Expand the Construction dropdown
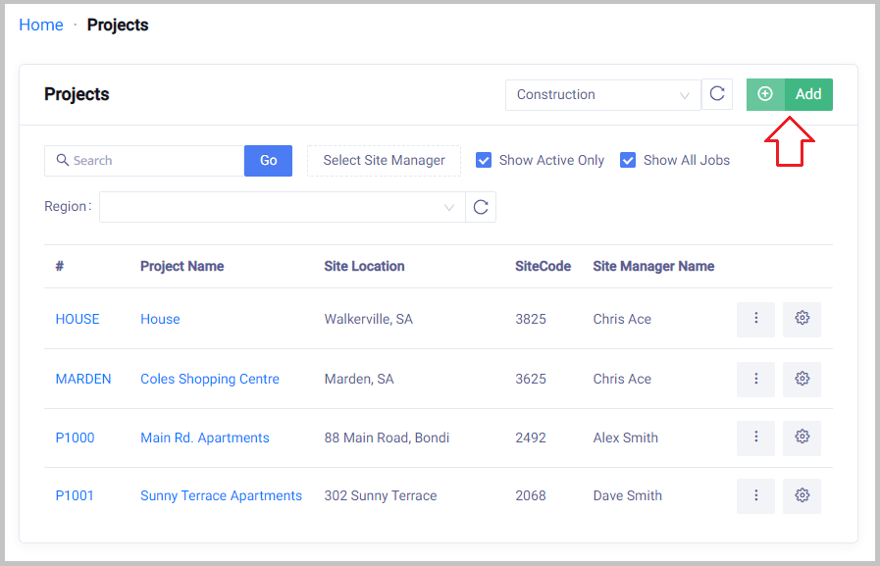 click(602, 95)
